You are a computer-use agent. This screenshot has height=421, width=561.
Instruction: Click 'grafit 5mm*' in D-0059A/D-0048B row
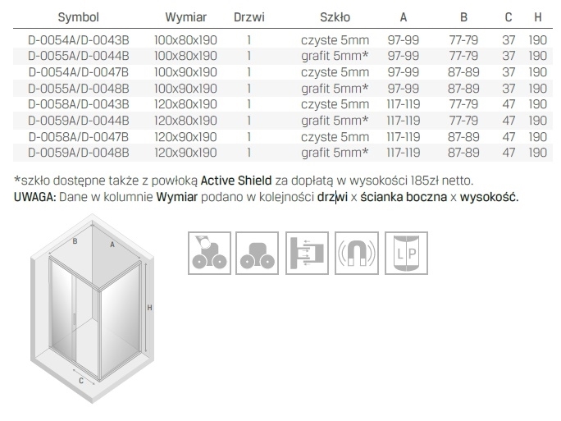click(x=335, y=153)
